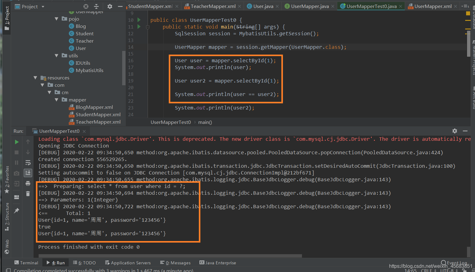Click the Rerun green play icon in Run panel

coord(17,142)
